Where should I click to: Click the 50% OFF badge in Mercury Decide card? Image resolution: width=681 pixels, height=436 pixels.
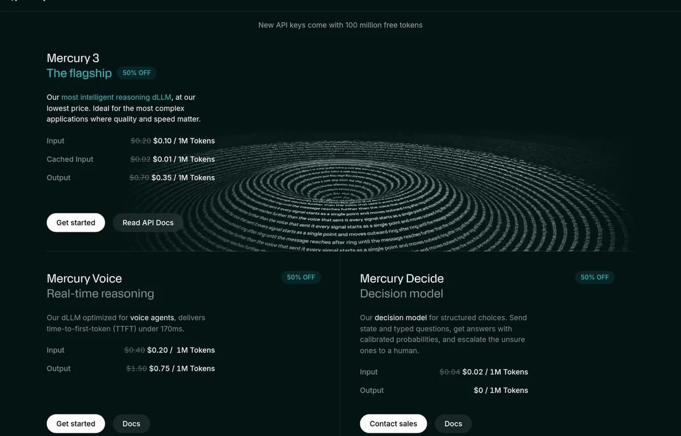595,277
